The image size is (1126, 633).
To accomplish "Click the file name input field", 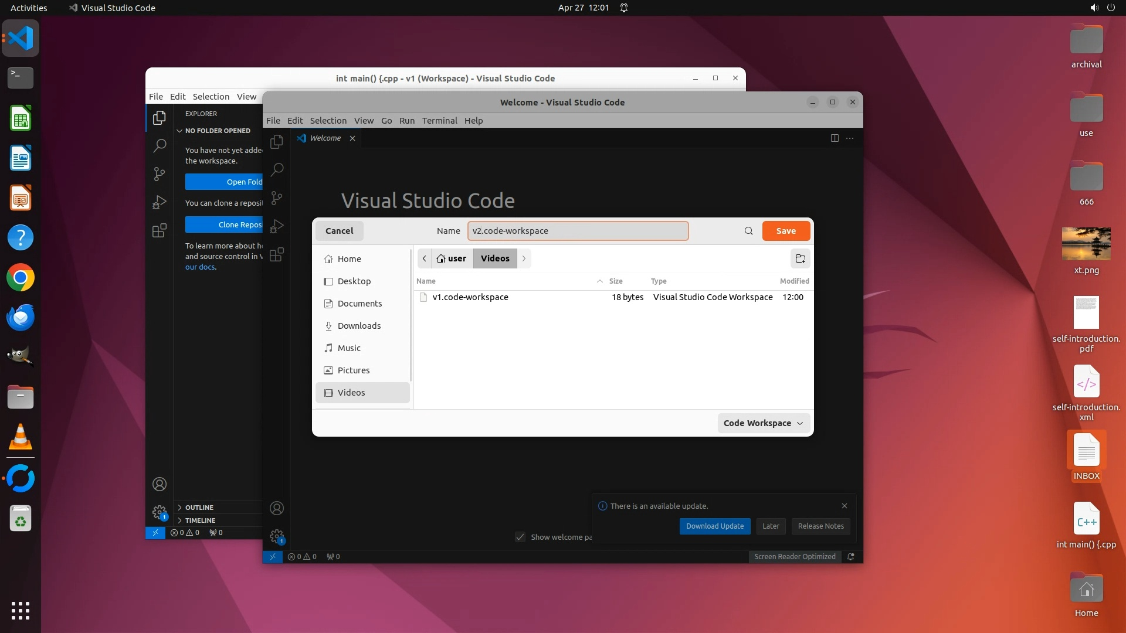I will 578,231.
